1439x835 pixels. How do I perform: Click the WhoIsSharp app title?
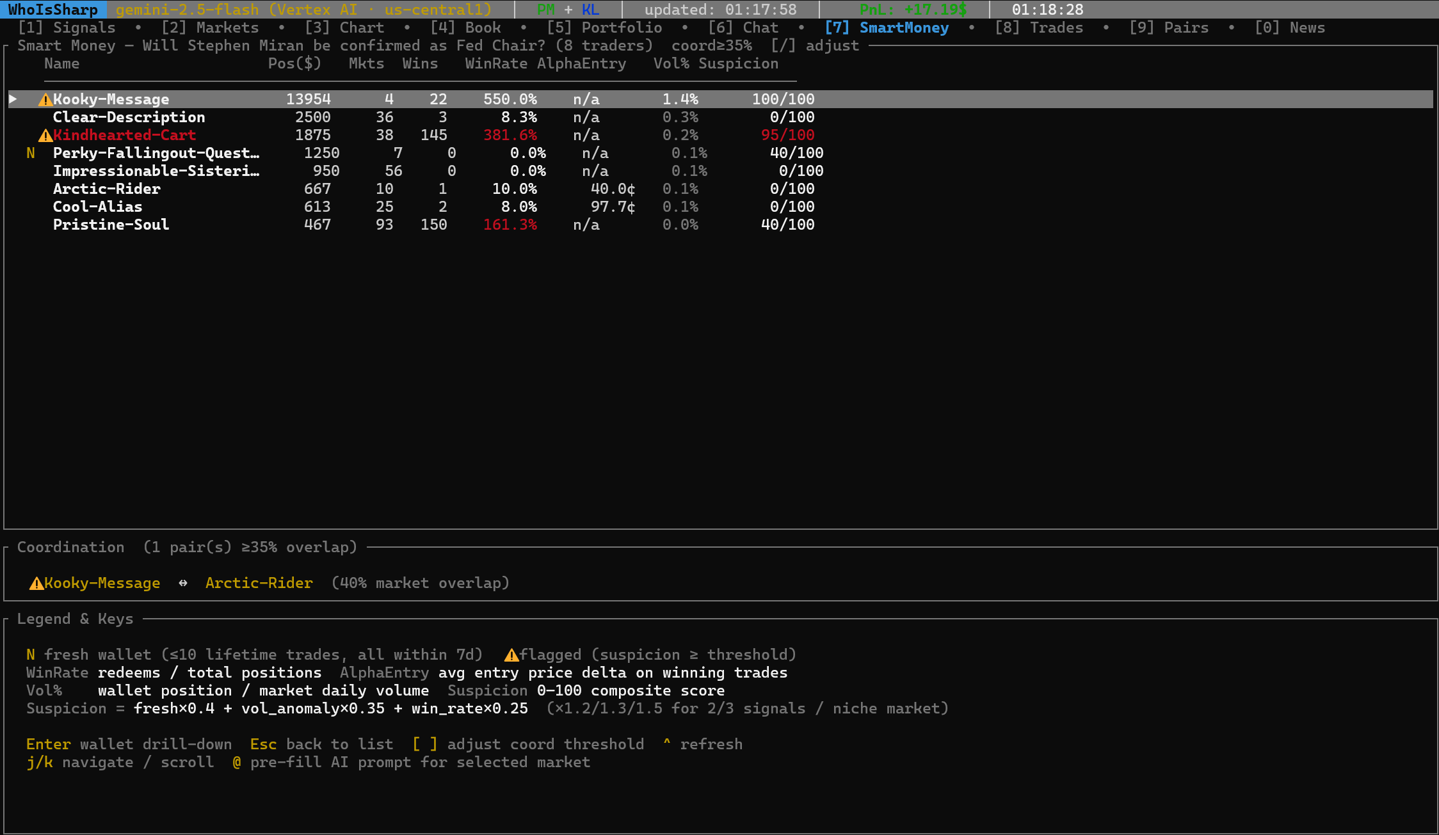coord(53,10)
